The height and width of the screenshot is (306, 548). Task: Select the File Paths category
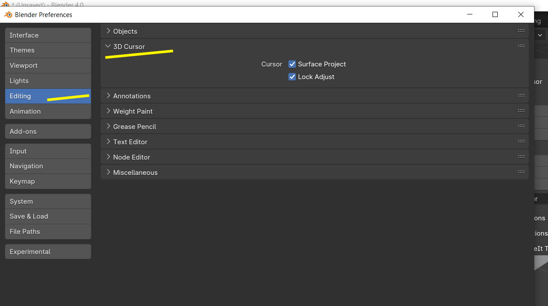pyautogui.click(x=48, y=232)
